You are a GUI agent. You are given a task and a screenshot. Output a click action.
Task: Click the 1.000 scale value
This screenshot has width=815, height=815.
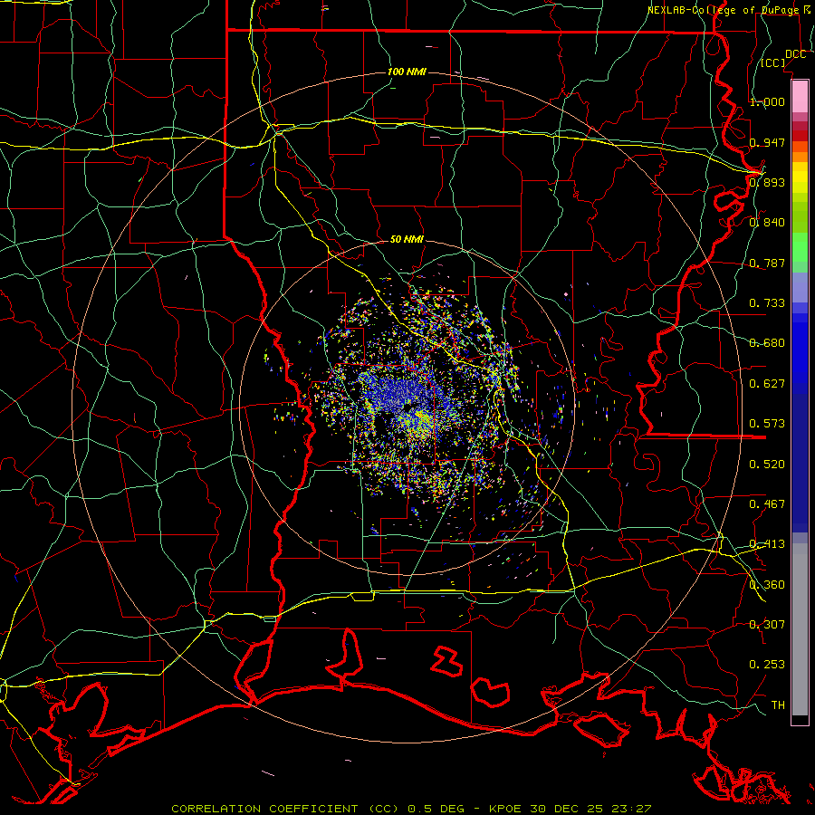pyautogui.click(x=767, y=101)
